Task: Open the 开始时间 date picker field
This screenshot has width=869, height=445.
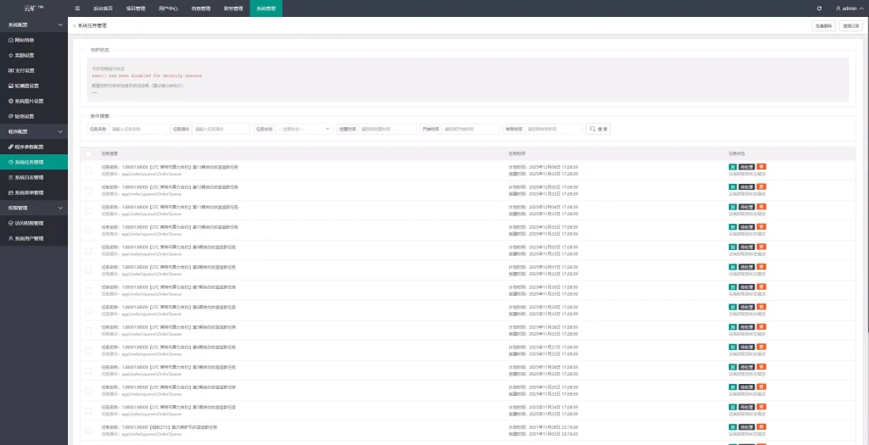Action: [470, 128]
